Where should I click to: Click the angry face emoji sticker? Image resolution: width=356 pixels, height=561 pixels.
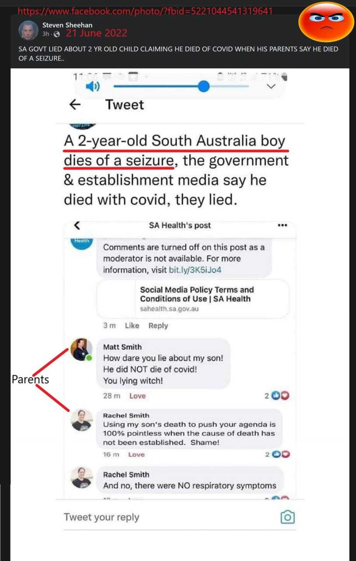point(326,22)
